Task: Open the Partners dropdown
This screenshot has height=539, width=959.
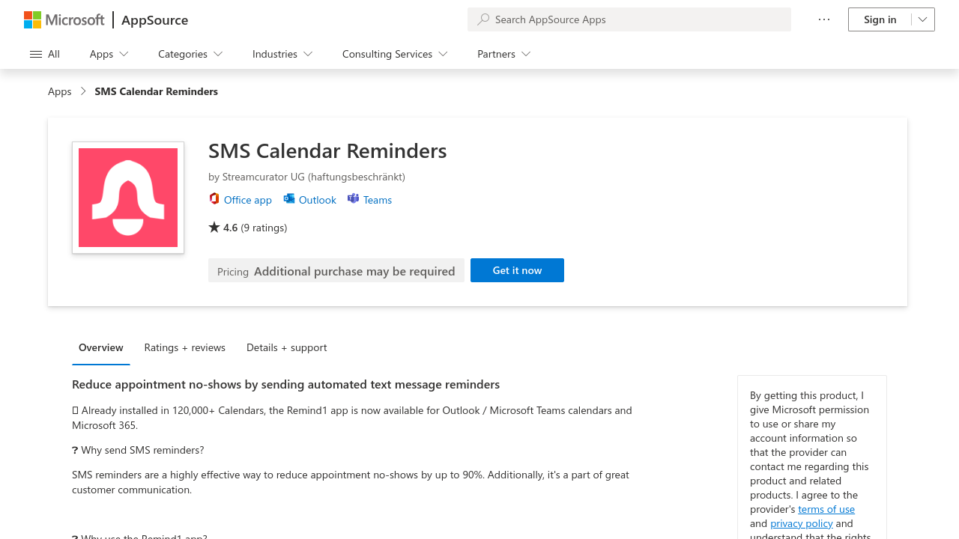Action: (504, 54)
